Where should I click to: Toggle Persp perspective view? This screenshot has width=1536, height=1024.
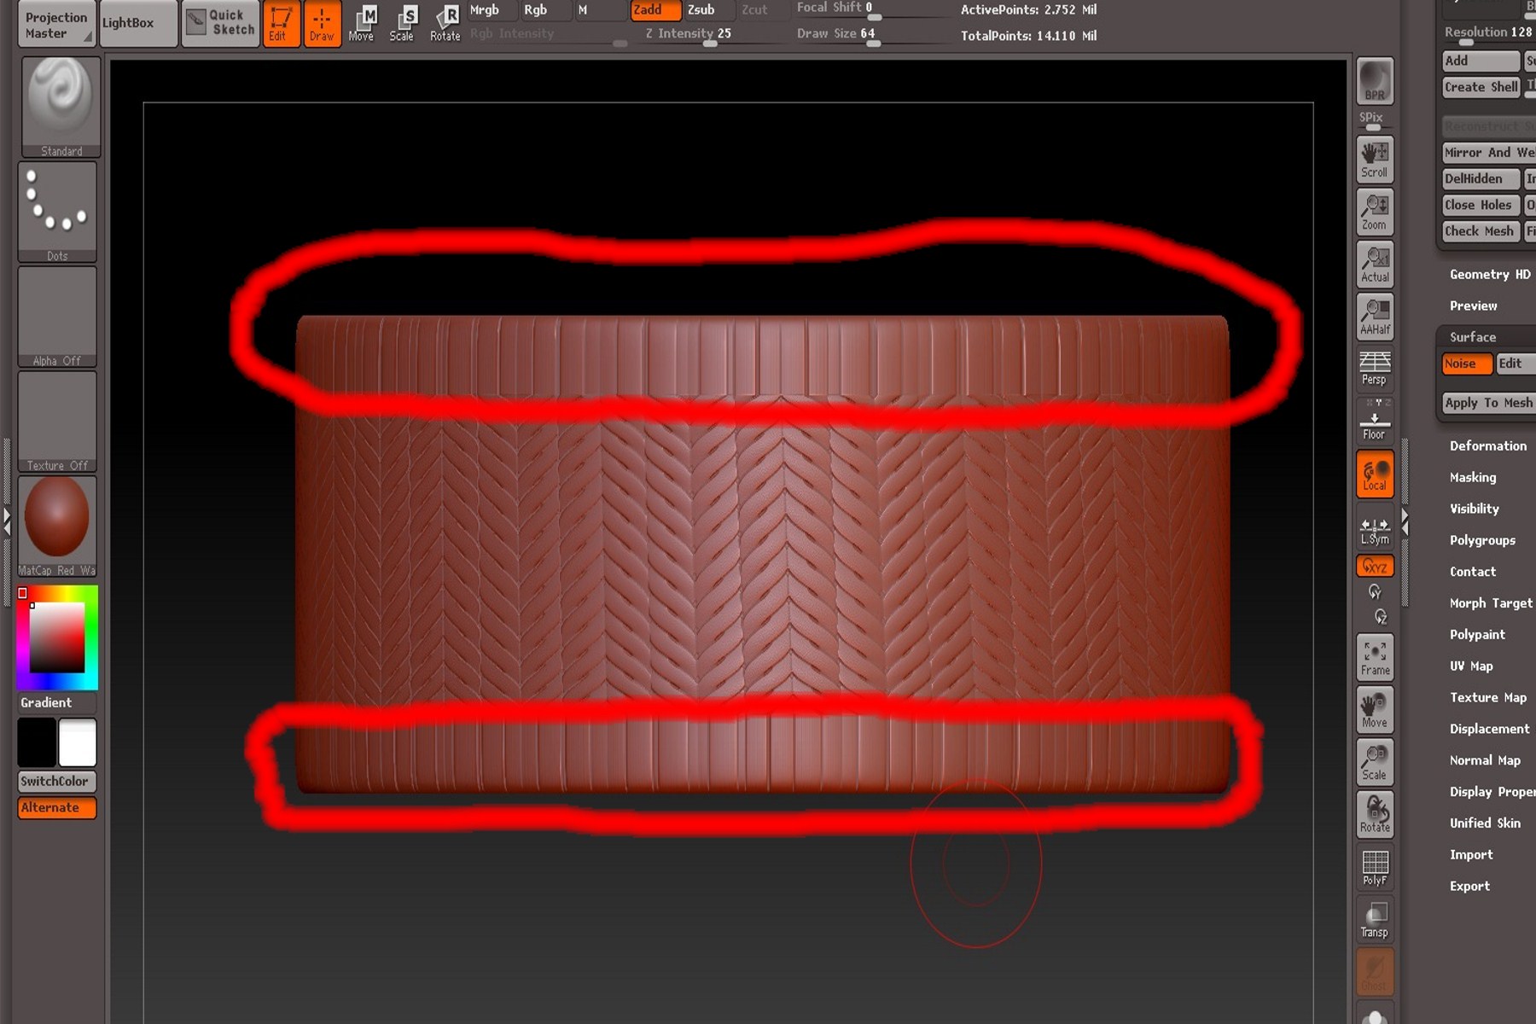tap(1375, 368)
